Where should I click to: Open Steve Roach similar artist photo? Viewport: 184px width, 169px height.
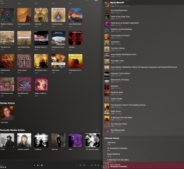[7, 113]
